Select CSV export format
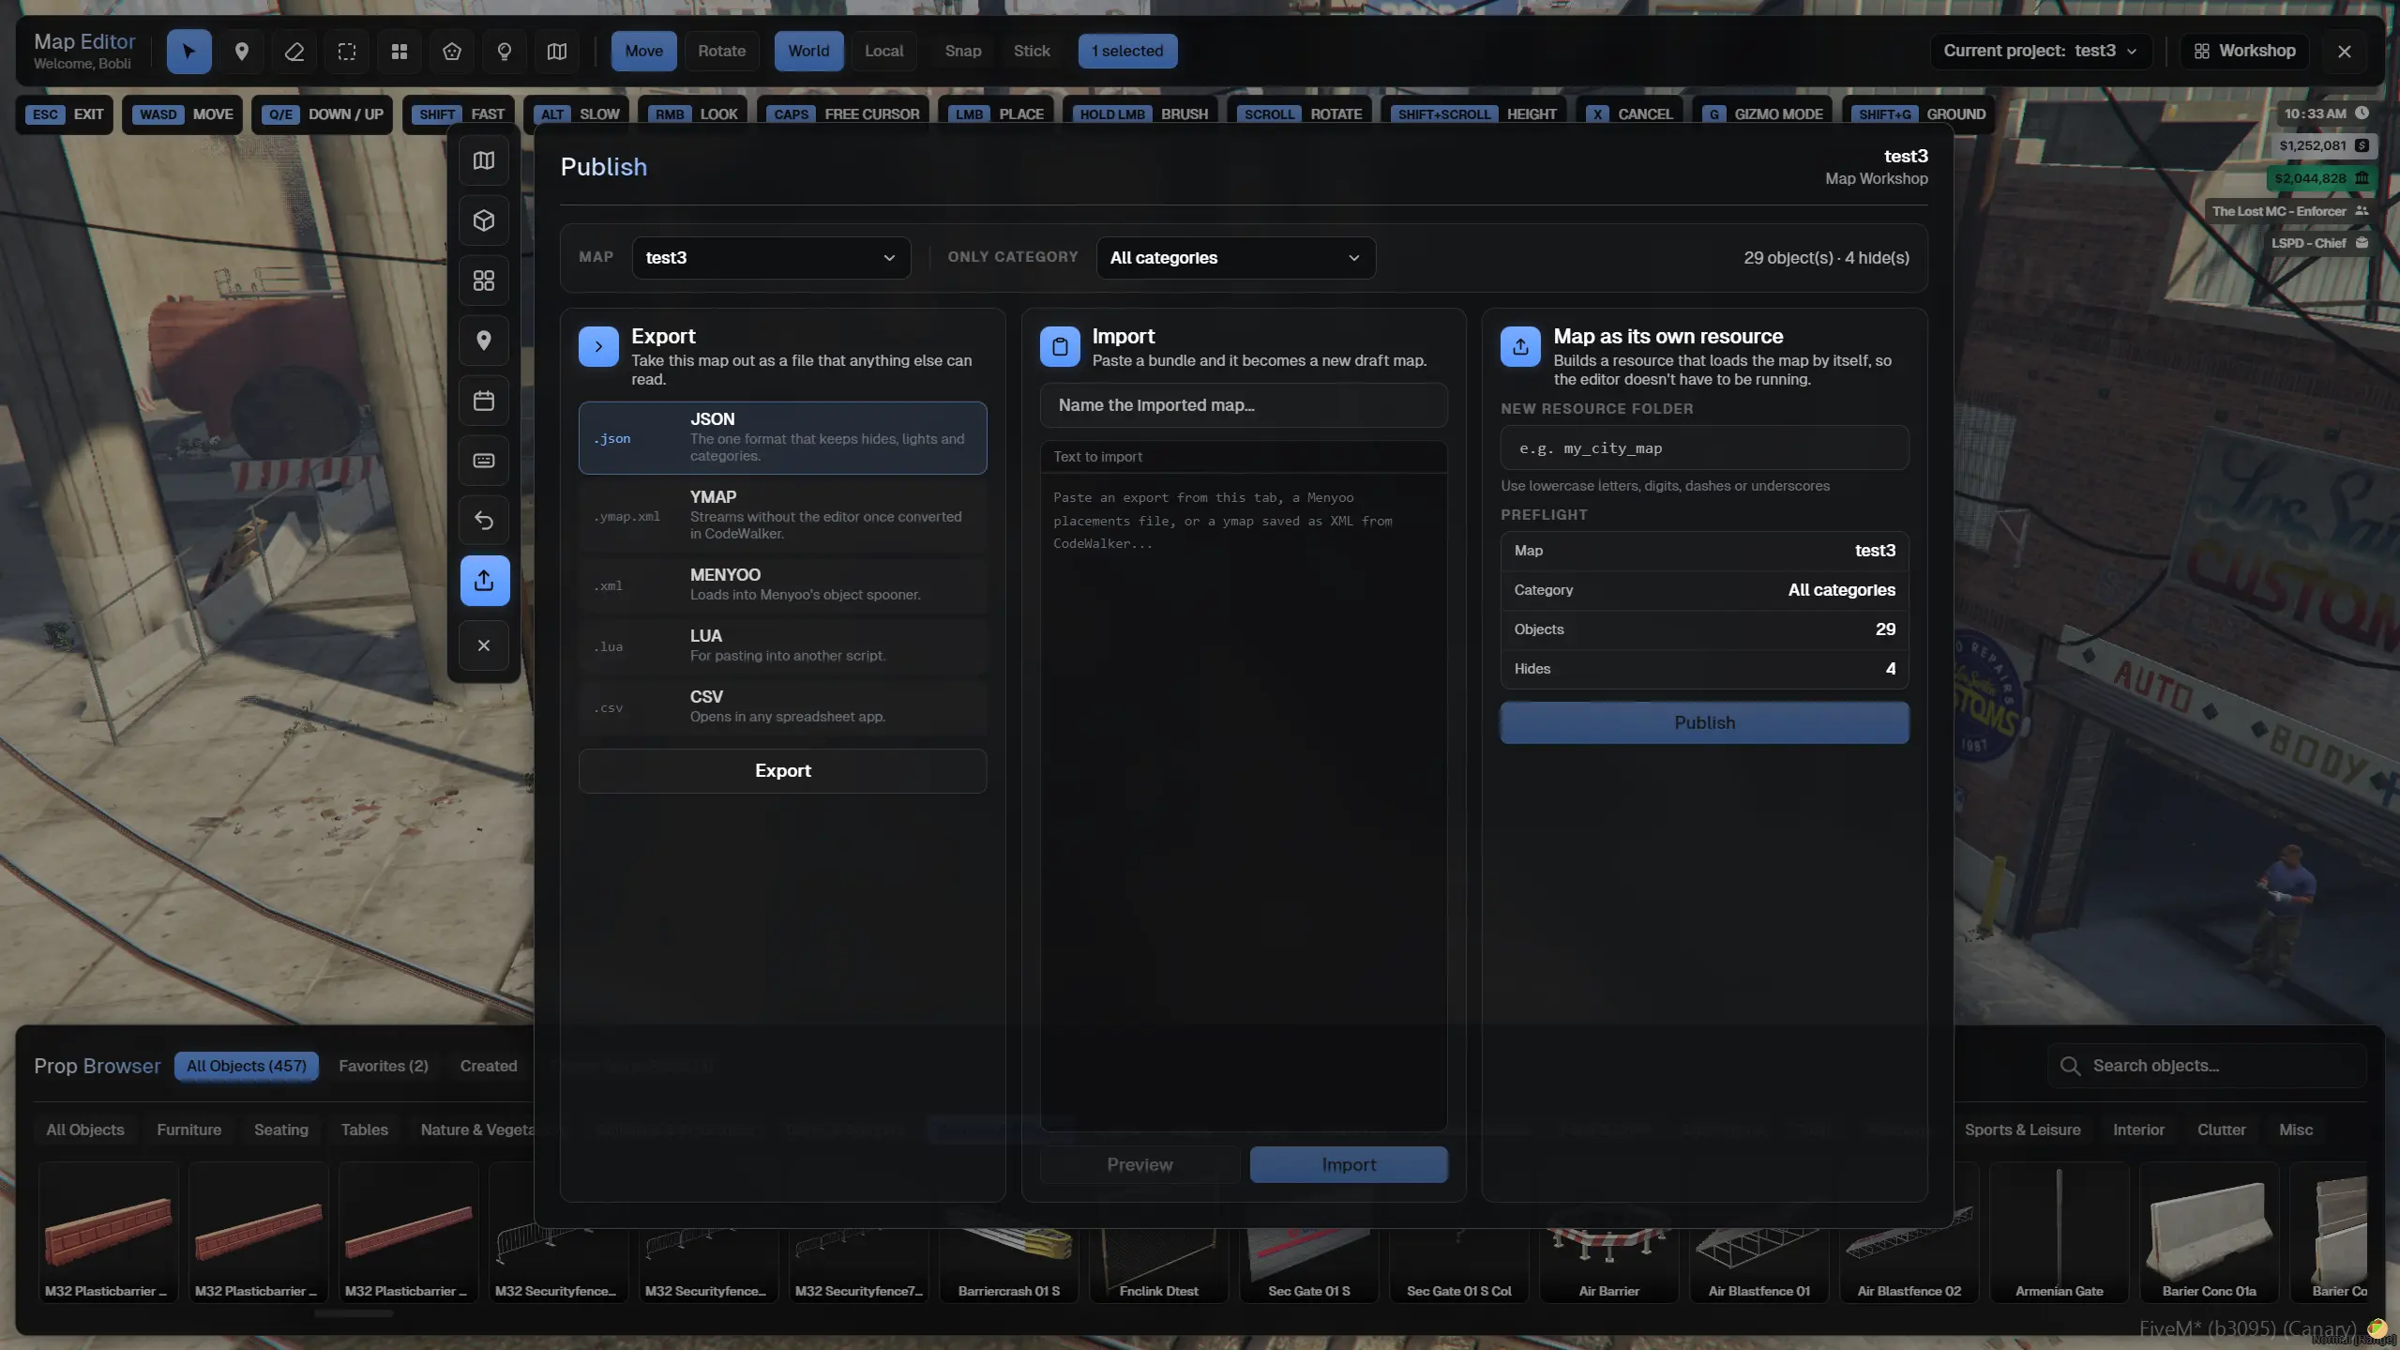Image resolution: width=2400 pixels, height=1350 pixels. coord(782,707)
